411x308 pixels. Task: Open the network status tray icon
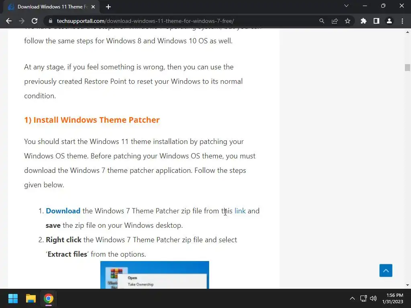pos(363,298)
